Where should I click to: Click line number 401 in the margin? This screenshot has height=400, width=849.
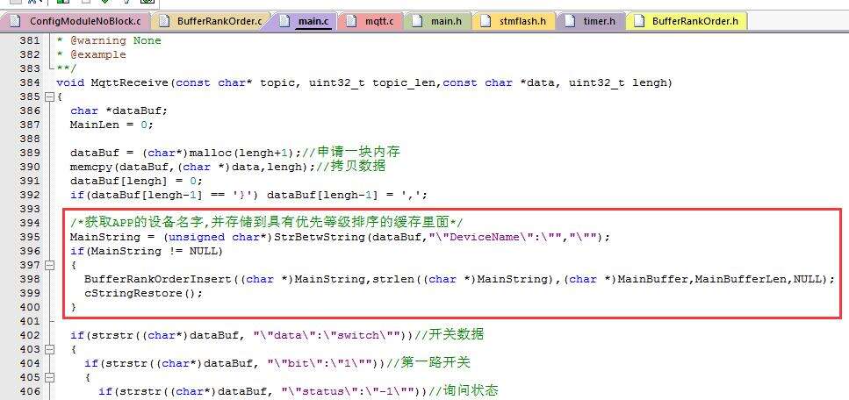29,322
